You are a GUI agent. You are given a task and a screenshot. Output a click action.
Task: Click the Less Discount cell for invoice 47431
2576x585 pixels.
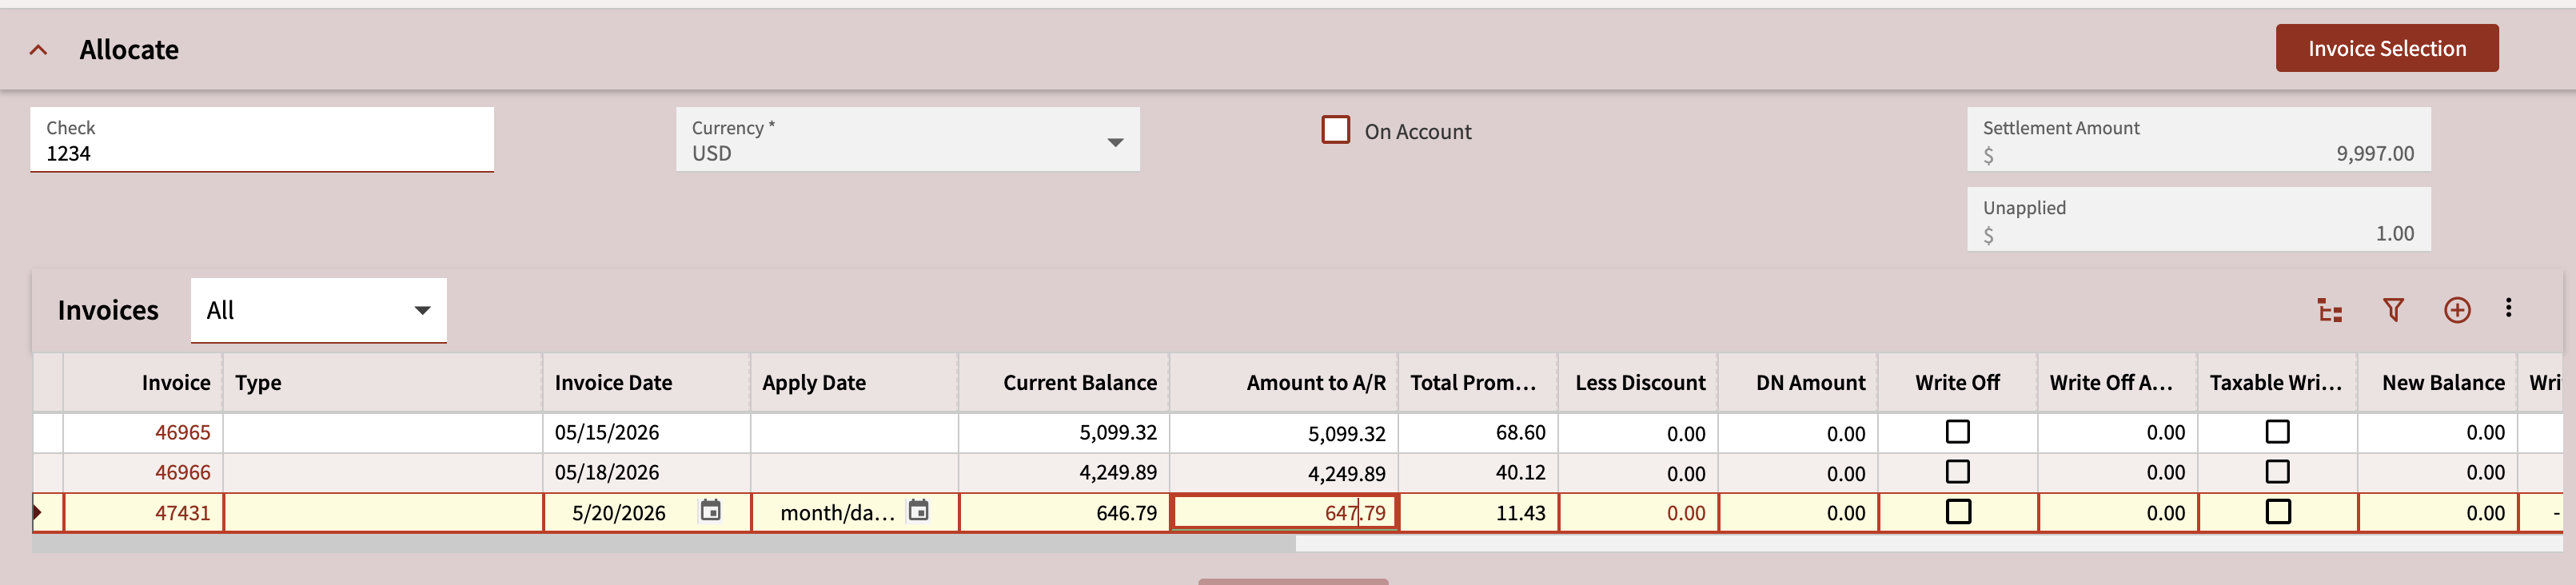pyautogui.click(x=1639, y=513)
